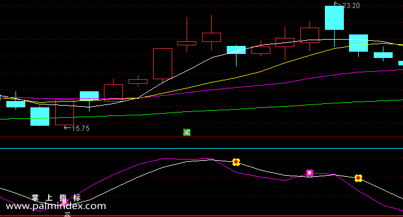The image size is (403, 217).
Task: Click the green 减 signal marker
Action: point(187,133)
